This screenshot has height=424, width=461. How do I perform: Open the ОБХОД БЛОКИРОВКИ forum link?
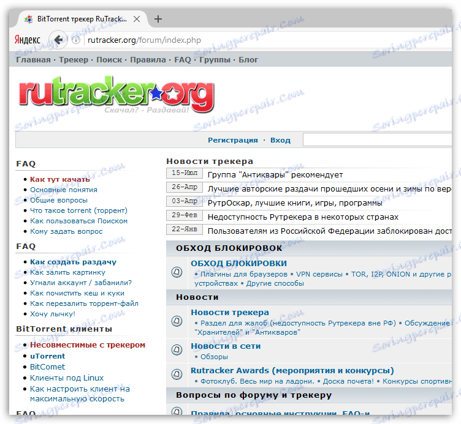(238, 264)
